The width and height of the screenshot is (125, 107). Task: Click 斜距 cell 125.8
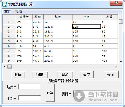click(58, 27)
